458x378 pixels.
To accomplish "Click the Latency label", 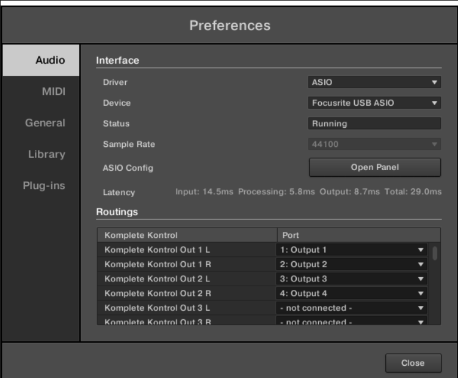I will (119, 193).
